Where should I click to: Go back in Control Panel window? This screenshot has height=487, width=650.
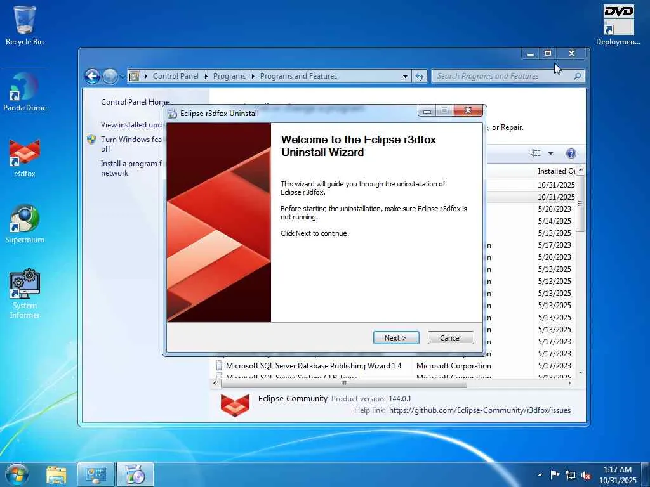tap(92, 76)
